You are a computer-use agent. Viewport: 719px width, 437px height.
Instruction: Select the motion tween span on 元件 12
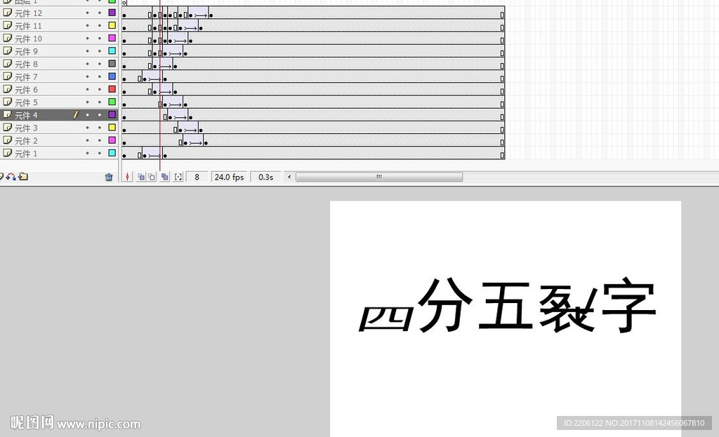tap(199, 13)
